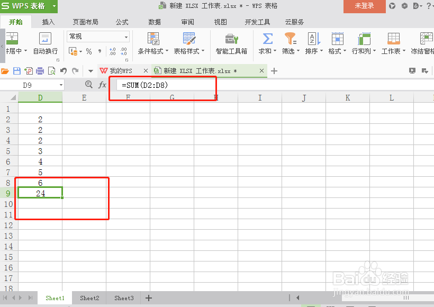Open the 常规 number format dropdown
434x307 pixels.
pyautogui.click(x=126, y=37)
